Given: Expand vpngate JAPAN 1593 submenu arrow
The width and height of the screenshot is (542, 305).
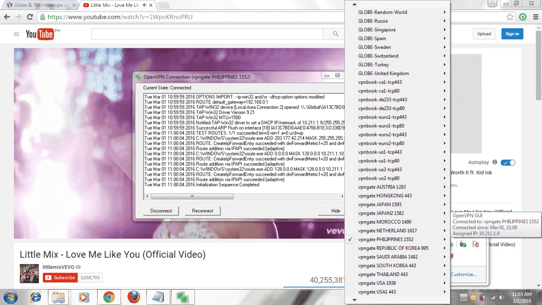Looking at the screenshot, I should pyautogui.click(x=444, y=205).
